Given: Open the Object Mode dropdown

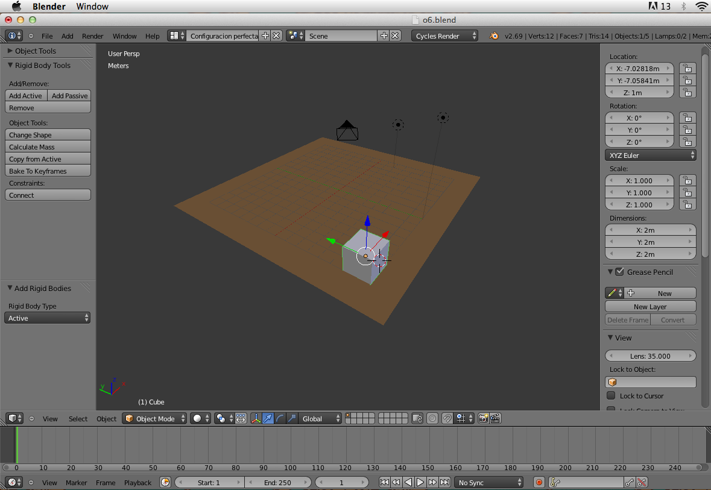Looking at the screenshot, I should pos(154,418).
